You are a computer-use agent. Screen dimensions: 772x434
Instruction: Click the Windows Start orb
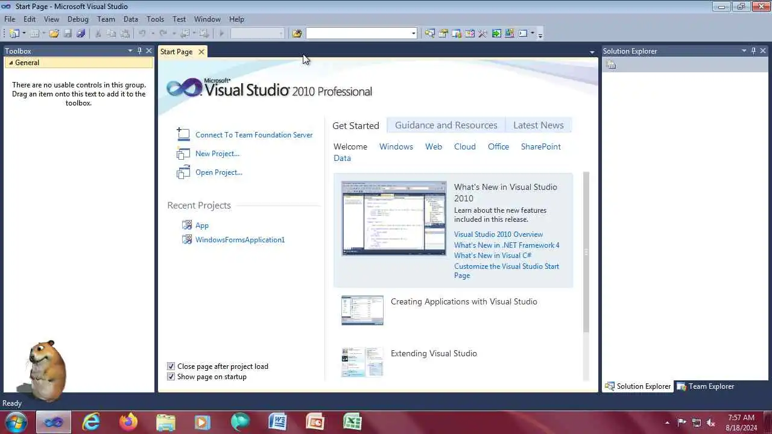16,422
